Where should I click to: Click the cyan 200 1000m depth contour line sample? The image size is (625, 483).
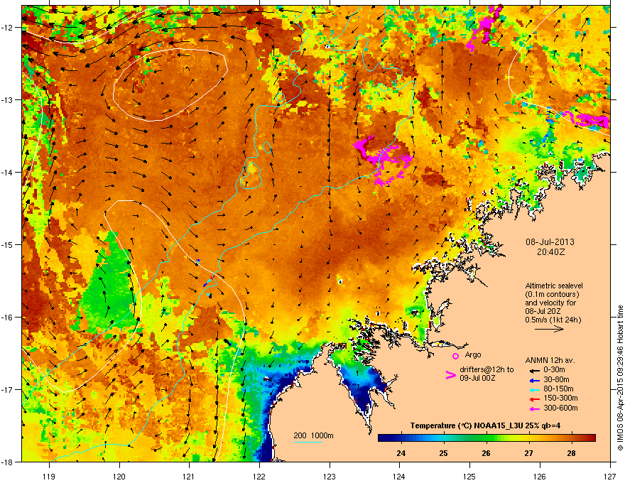308,442
